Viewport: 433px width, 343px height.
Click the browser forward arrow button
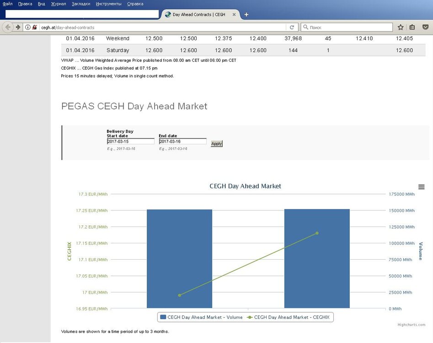18,27
